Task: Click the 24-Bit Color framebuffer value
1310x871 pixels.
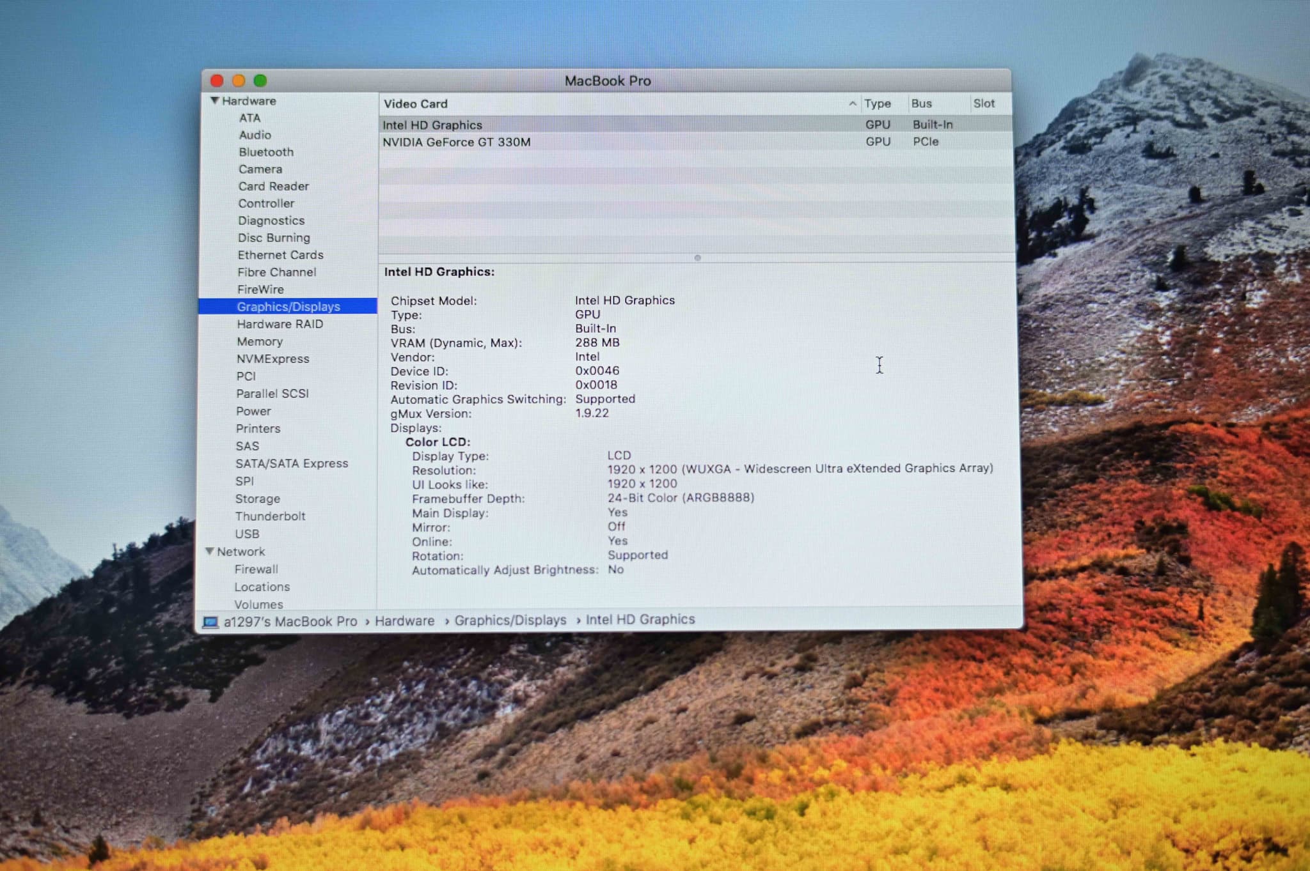Action: point(681,497)
